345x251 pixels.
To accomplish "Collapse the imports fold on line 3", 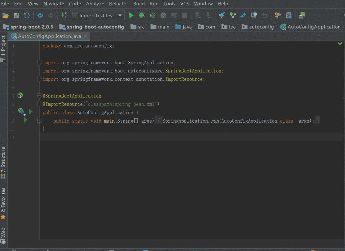I will coord(39,62).
